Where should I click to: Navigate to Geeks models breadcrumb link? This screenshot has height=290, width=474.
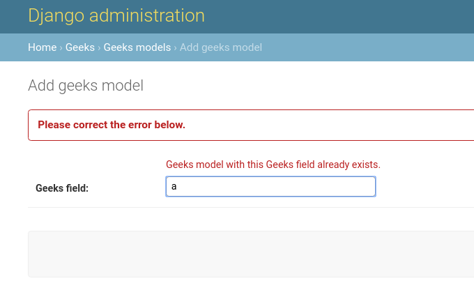coord(137,47)
